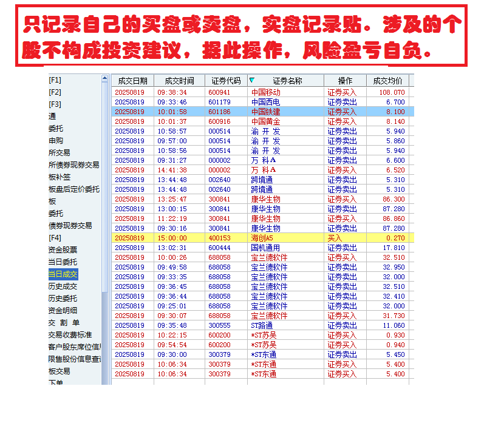Open 交割单 in the sidebar
The image size is (484, 437).
(64, 323)
